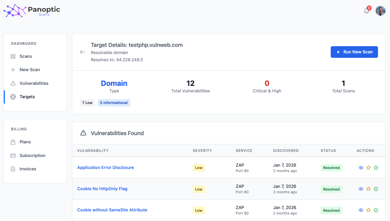Open the notifications bell

point(366,11)
